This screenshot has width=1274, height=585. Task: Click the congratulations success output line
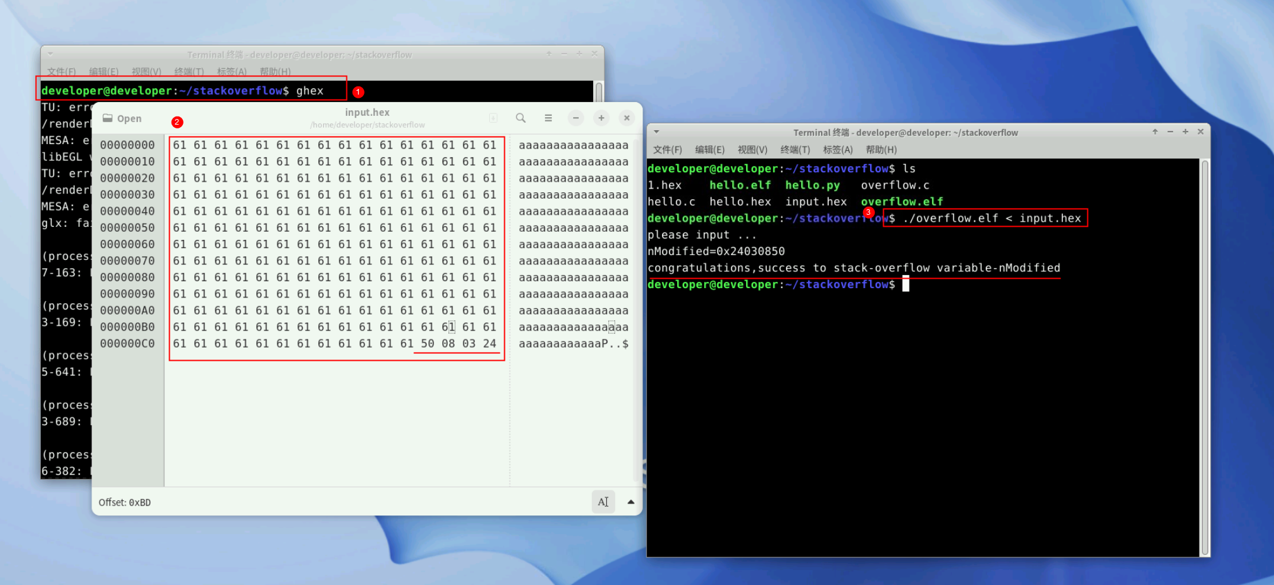point(854,267)
